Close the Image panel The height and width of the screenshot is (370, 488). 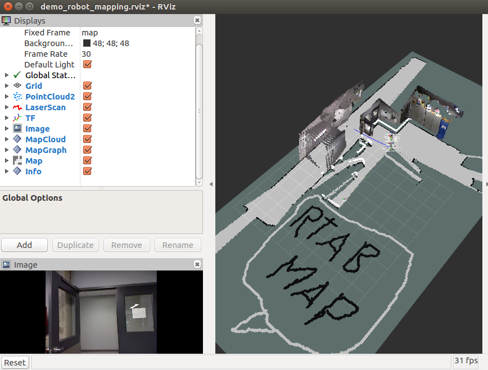click(x=197, y=264)
